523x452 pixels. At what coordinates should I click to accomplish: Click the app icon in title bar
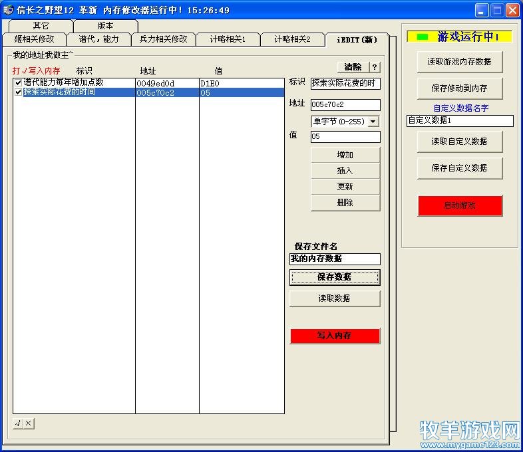8,10
